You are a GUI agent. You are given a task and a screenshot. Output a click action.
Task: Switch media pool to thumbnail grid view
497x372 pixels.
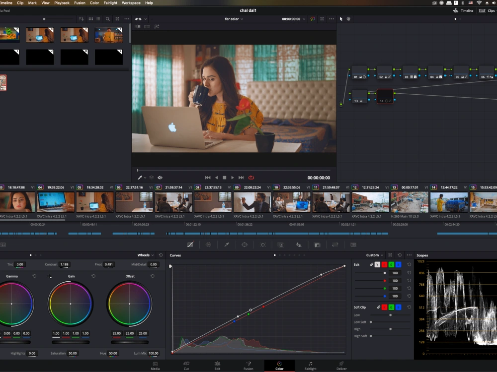[x=90, y=19]
